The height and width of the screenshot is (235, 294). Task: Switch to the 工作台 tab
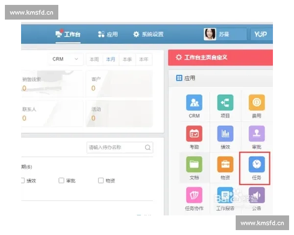[x=68, y=34]
